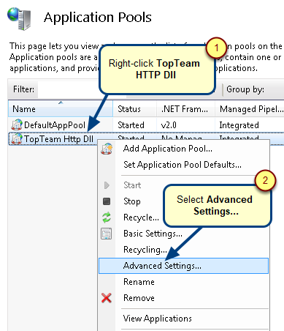Click the TopTeam Http Dll pool icon

click(x=17, y=138)
